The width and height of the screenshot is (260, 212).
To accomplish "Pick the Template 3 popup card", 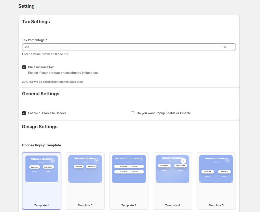I will (x=129, y=181).
